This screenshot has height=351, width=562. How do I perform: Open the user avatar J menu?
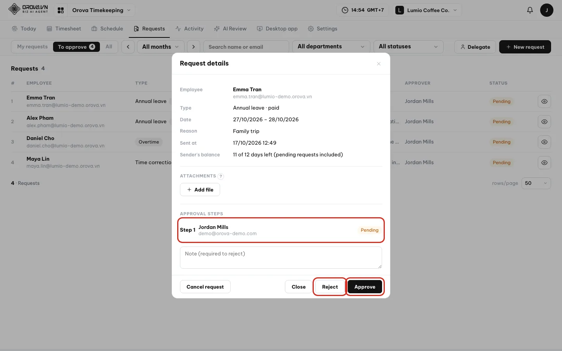547,10
